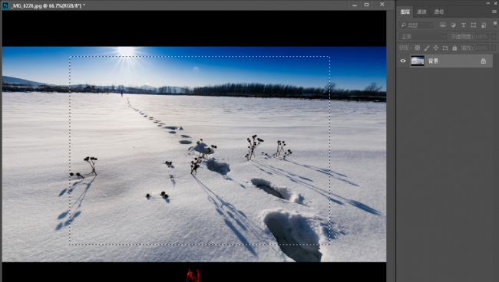
Task: Maximize the document window
Action: (x=367, y=5)
